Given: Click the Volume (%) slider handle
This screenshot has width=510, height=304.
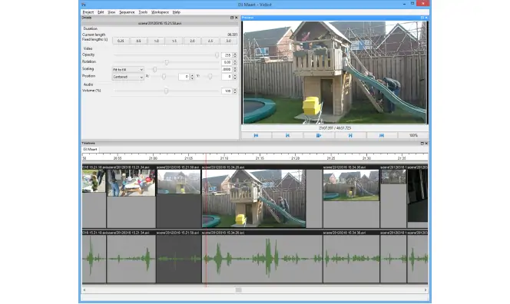Looking at the screenshot, I should tap(166, 91).
